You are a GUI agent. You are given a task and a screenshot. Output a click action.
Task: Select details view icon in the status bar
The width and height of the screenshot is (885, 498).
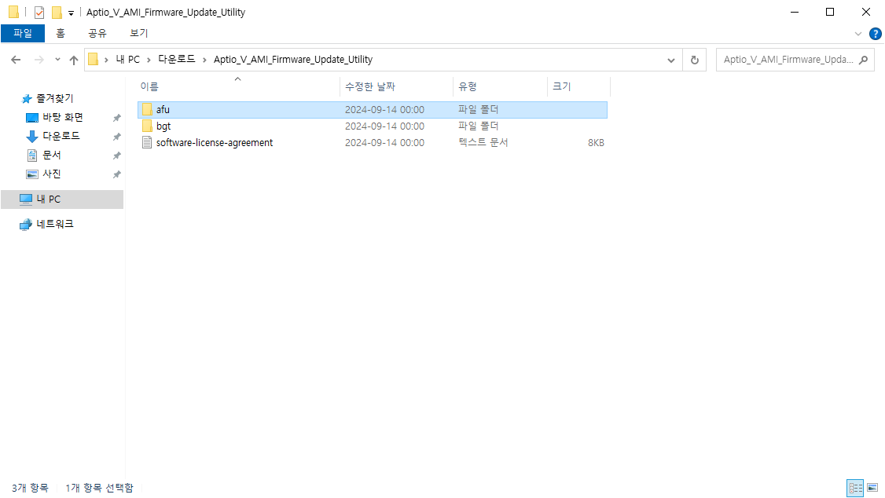(x=855, y=488)
